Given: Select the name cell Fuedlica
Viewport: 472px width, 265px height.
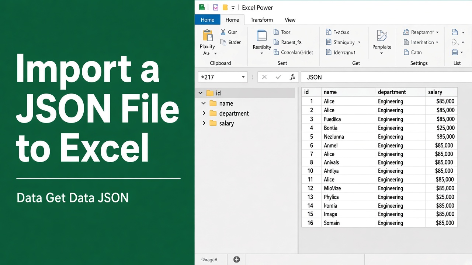Looking at the screenshot, I should pyautogui.click(x=348, y=119).
